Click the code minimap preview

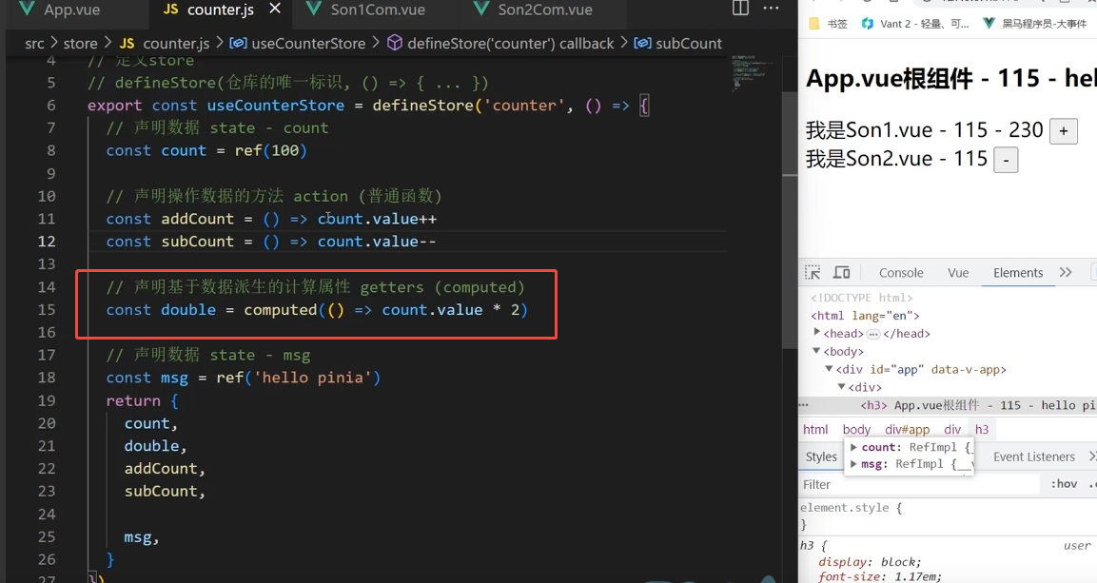point(753,73)
